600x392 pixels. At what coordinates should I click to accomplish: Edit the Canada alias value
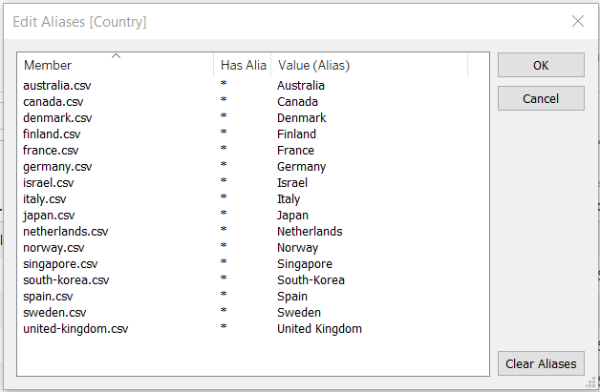[x=297, y=102]
